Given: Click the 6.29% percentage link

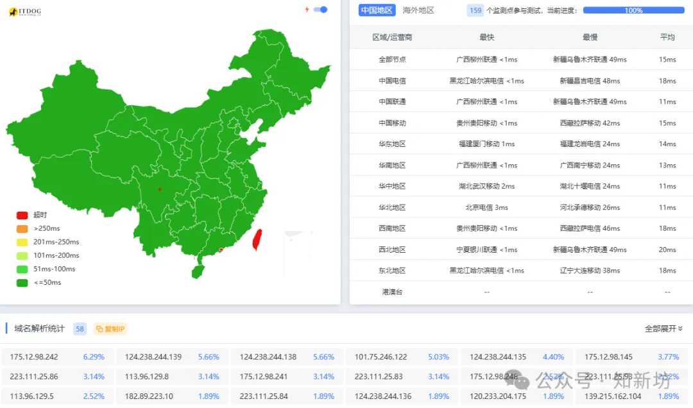Looking at the screenshot, I should (x=94, y=357).
